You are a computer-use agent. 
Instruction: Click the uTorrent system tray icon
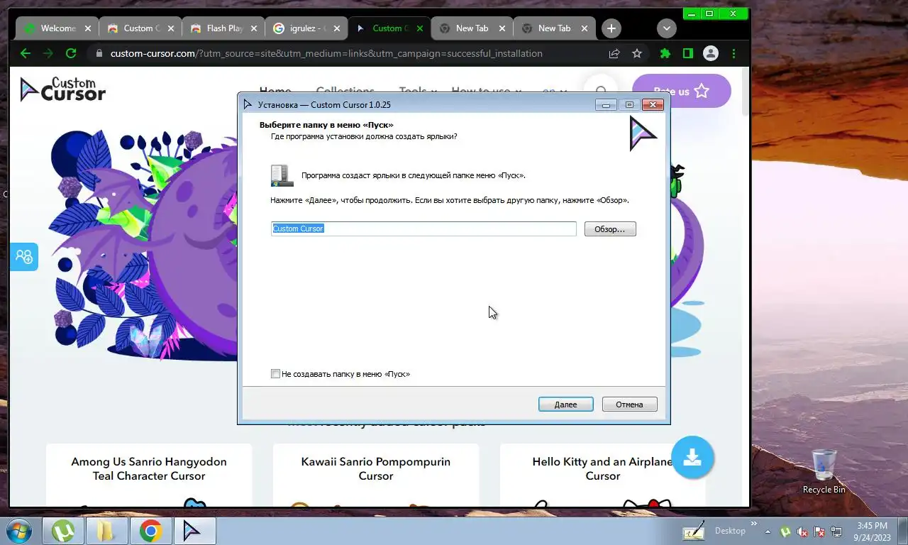pyautogui.click(x=786, y=532)
